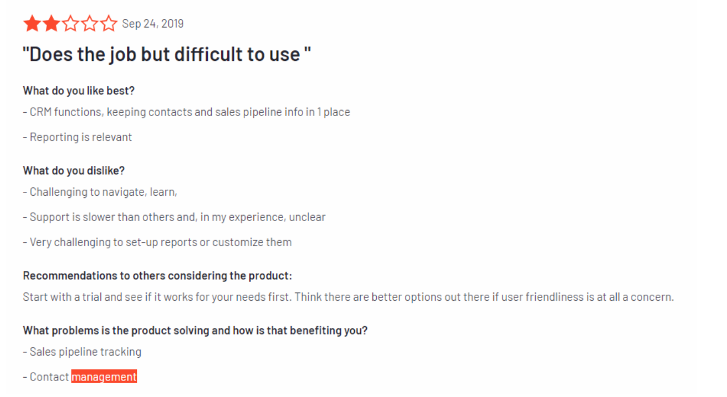Click the fourth empty star icon

[90, 24]
